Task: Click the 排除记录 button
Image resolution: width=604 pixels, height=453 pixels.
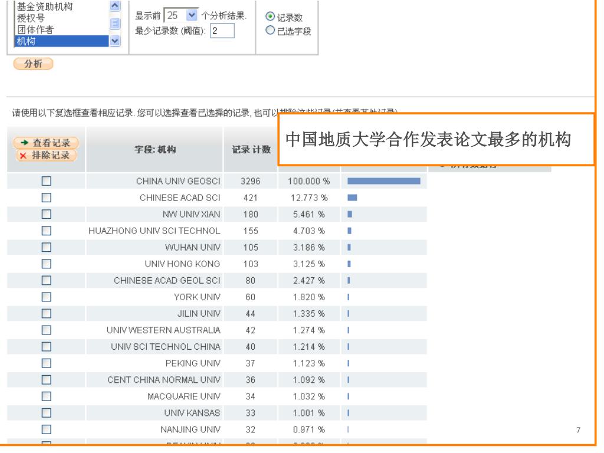Action: (x=46, y=155)
